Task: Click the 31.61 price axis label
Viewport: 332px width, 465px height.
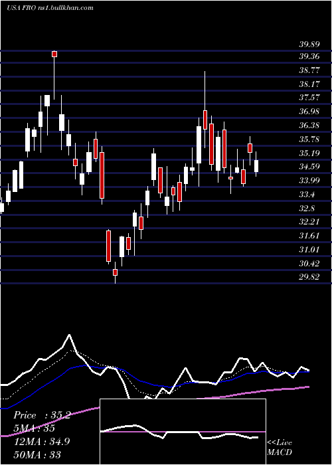Action: click(309, 236)
